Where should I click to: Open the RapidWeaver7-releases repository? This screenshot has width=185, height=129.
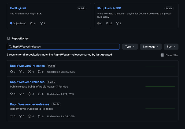coord(27,82)
